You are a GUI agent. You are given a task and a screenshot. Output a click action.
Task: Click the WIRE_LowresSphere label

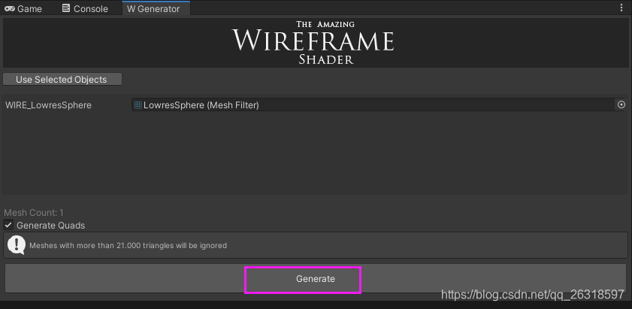click(48, 105)
